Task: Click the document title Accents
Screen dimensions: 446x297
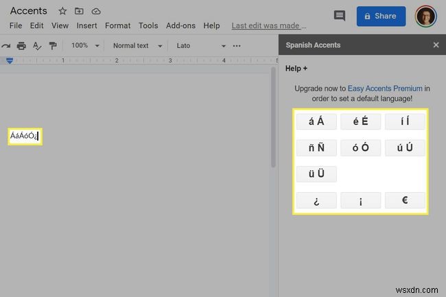Action: tap(28, 11)
